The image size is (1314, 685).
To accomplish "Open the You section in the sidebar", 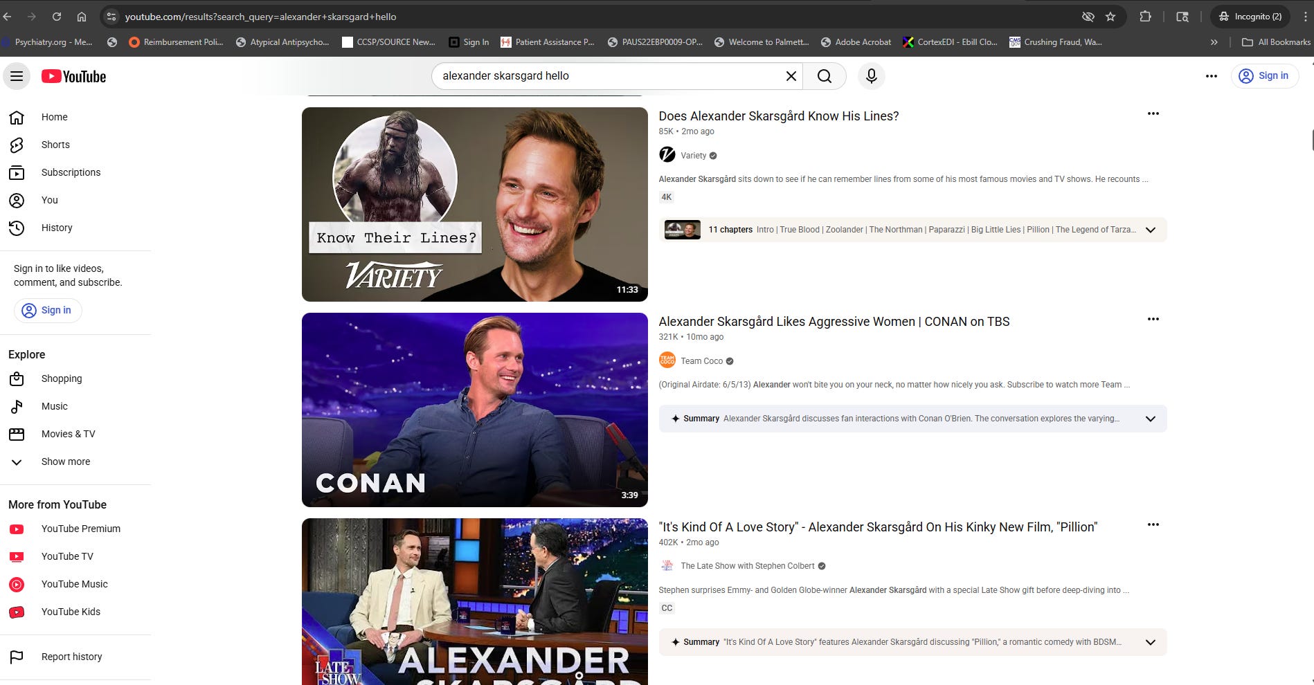I will (x=75, y=200).
